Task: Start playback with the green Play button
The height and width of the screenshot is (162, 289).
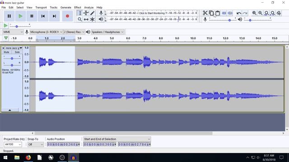Action: pos(20,16)
